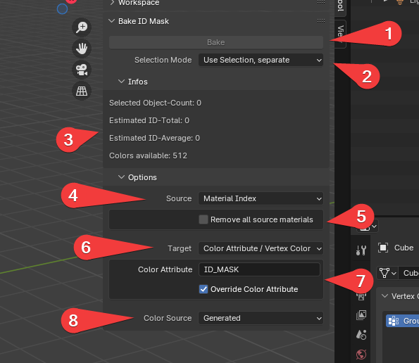Collapse the Vertex Groups panel

(384, 296)
